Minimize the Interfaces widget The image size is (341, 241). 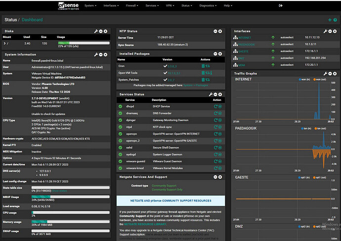tap(329, 31)
